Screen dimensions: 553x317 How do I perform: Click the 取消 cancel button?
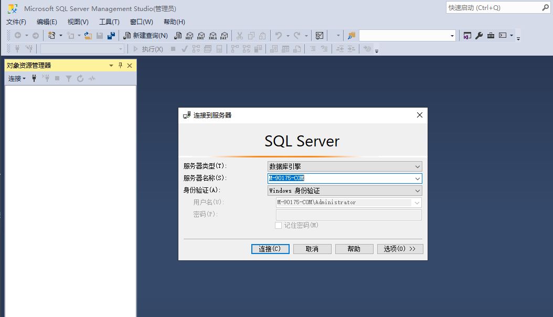click(x=312, y=249)
